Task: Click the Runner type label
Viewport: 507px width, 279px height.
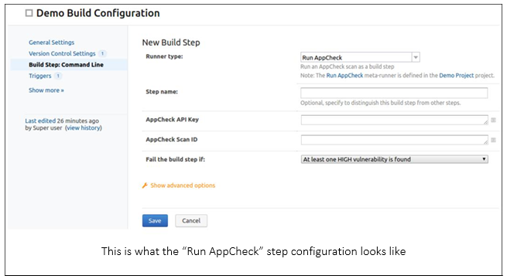Action: pyautogui.click(x=164, y=56)
